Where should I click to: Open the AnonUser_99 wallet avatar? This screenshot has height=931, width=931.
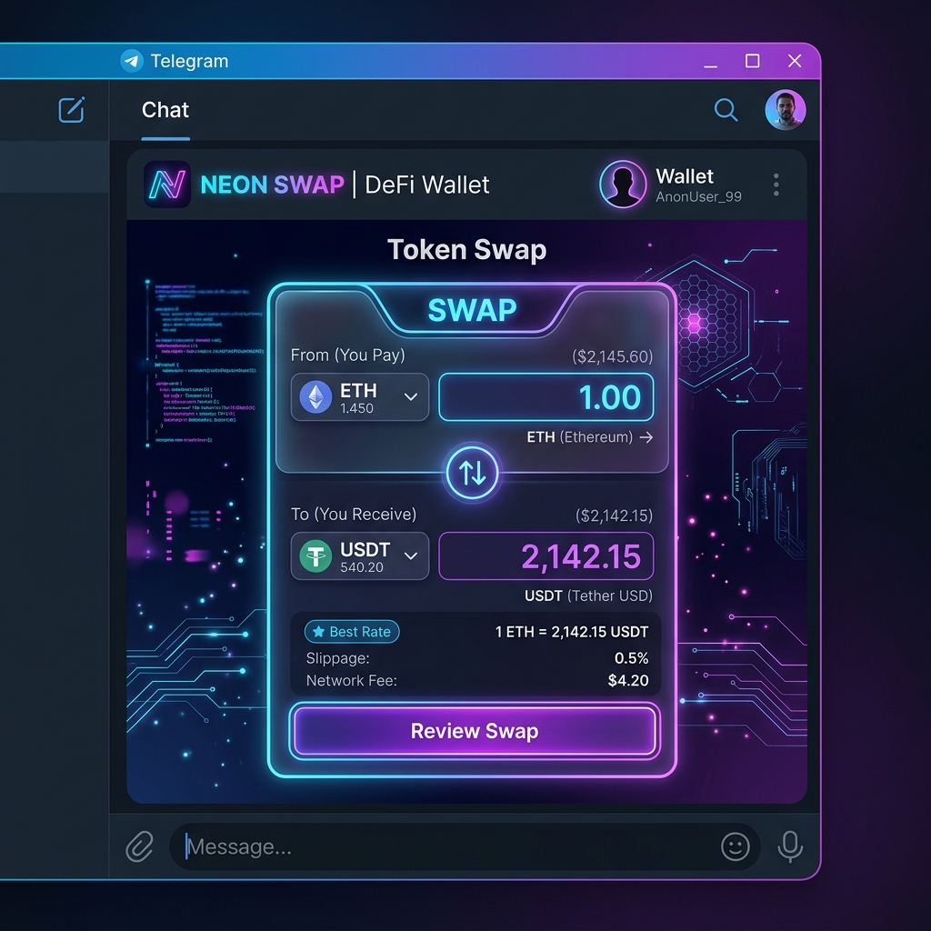pyautogui.click(x=623, y=184)
